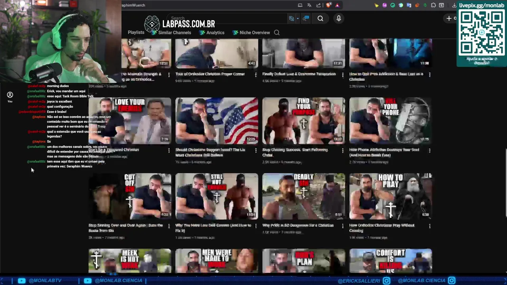Click the translate page icon in the address bar

pyautogui.click(x=309, y=5)
